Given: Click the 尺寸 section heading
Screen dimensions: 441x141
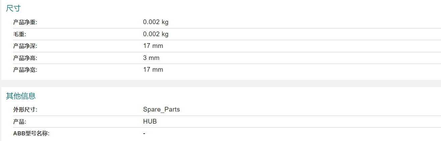Looking at the screenshot, I should [x=13, y=9].
